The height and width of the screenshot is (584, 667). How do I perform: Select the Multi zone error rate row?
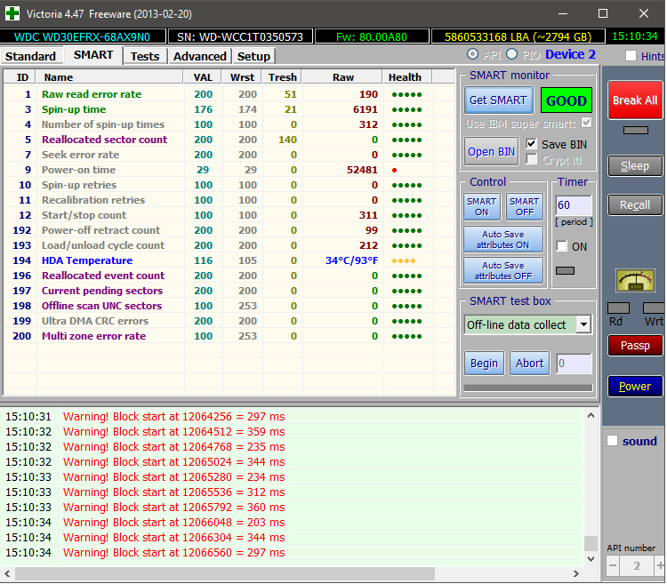click(x=229, y=336)
